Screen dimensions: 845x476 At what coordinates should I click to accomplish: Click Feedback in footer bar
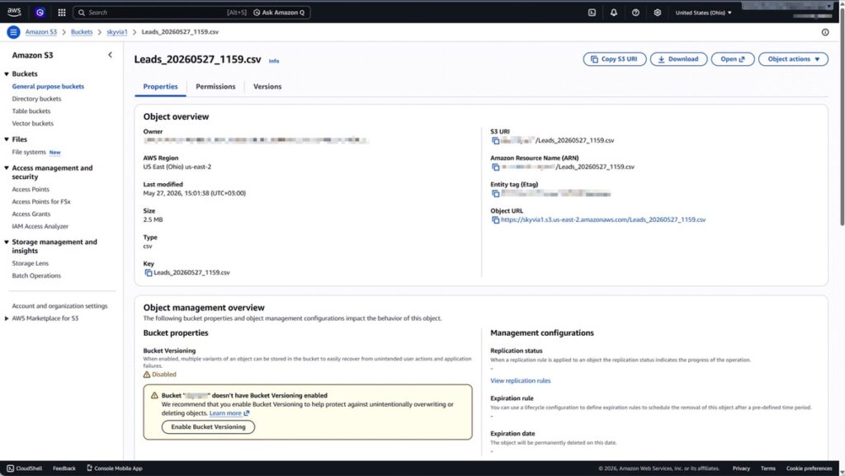coord(64,469)
